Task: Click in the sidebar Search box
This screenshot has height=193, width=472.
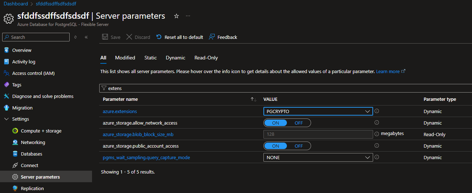Action: [x=36, y=37]
